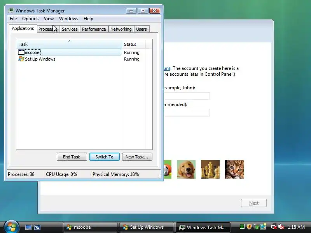This screenshot has width=311, height=233.
Task: Maximize the Task Manager window
Action: [143, 11]
